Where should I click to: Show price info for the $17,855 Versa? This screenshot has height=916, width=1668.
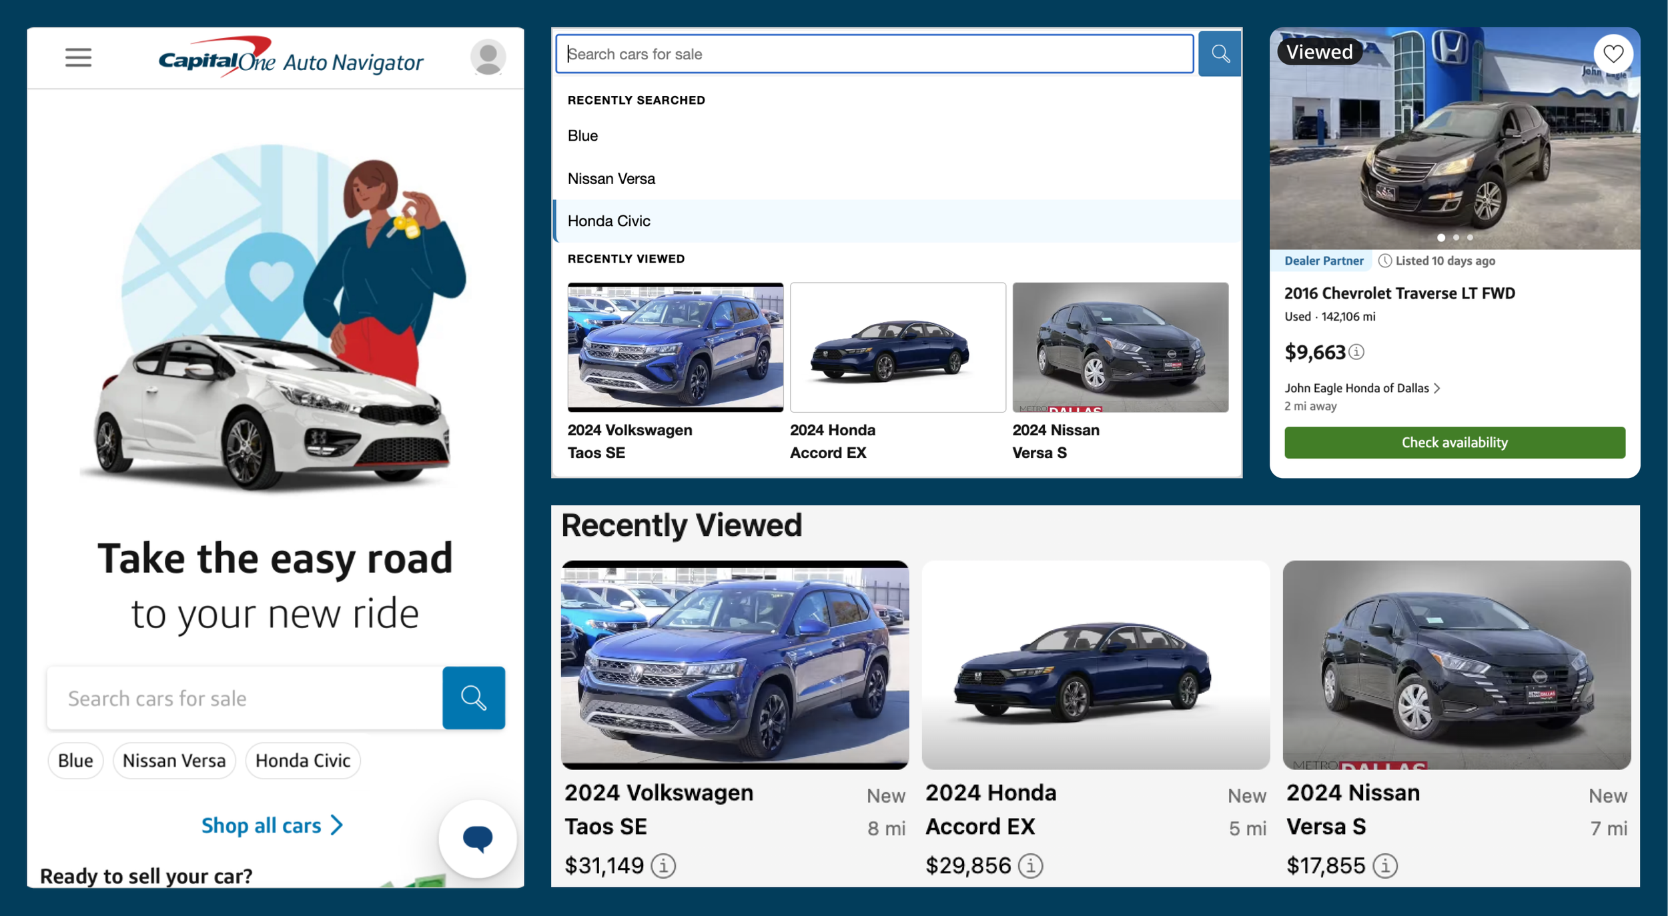pos(1385,865)
